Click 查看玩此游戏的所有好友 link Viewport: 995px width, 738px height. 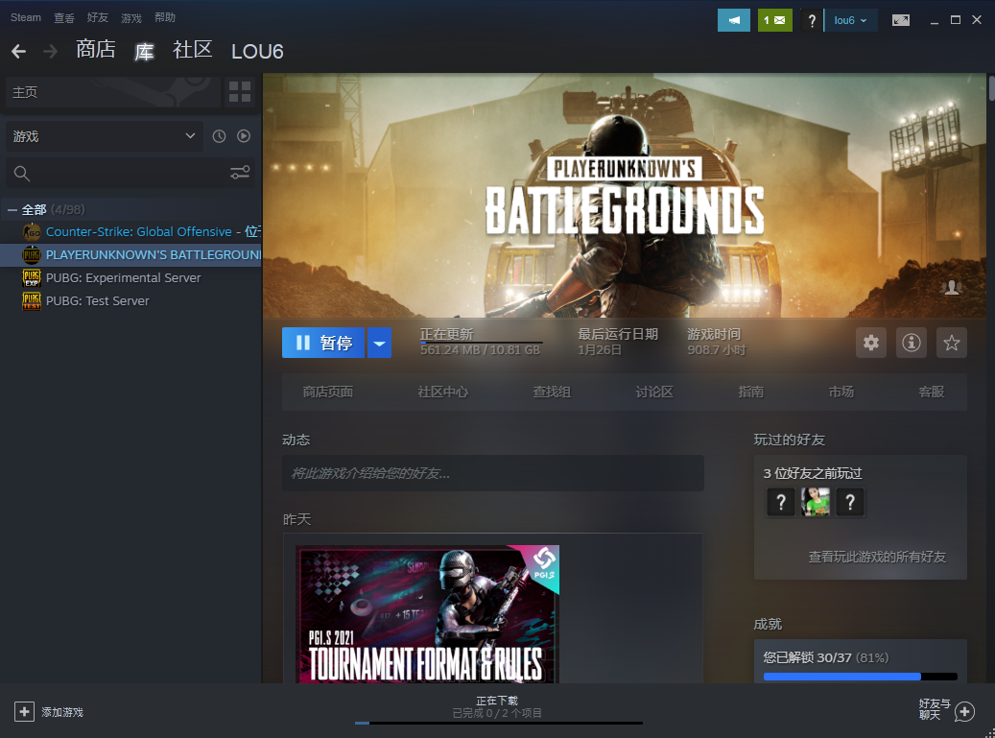[x=876, y=557]
